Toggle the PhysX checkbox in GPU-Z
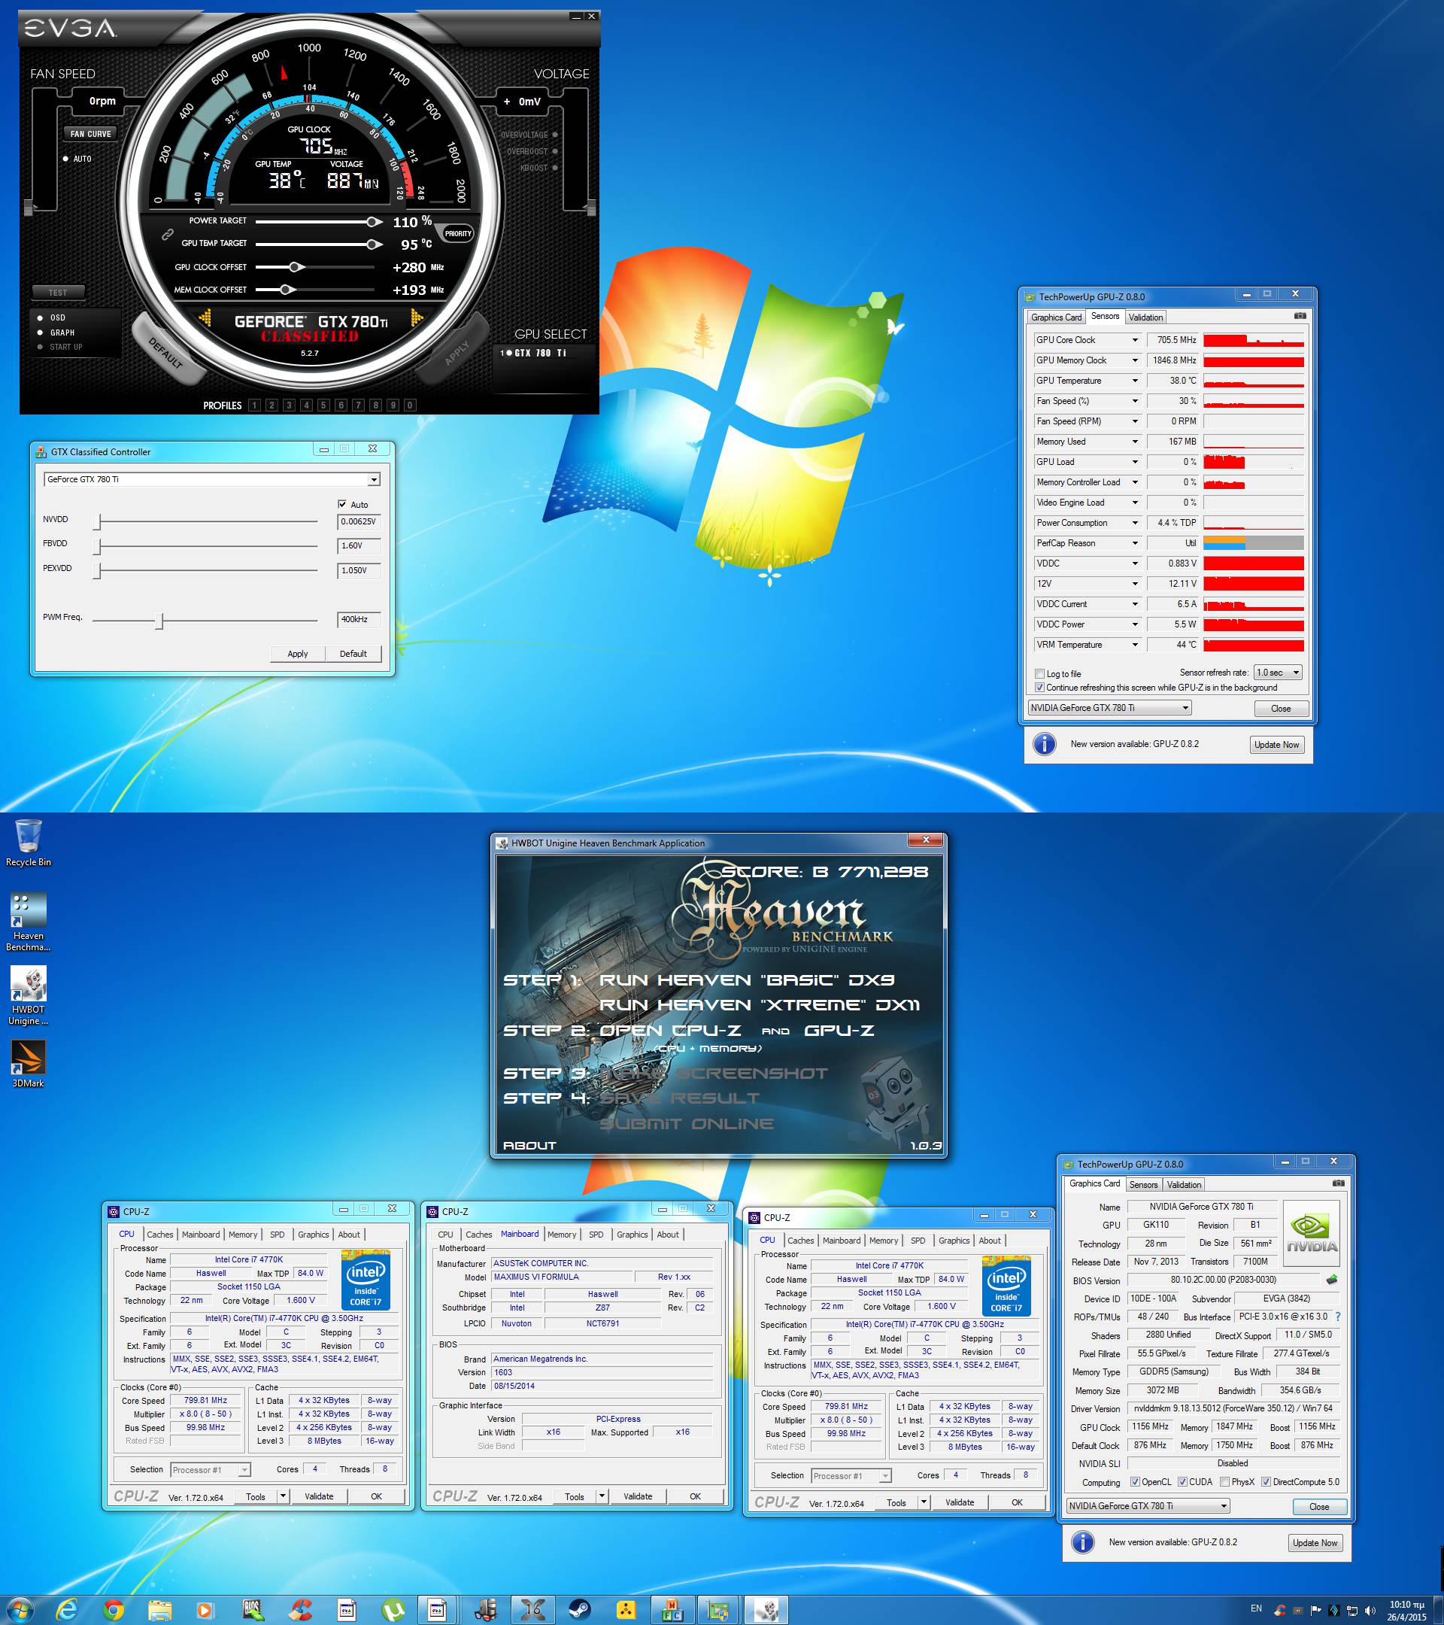 coord(1224,1482)
